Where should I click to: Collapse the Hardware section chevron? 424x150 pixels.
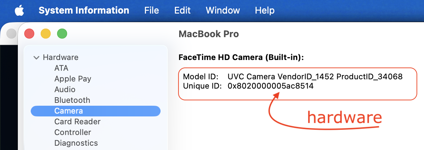[36, 57]
